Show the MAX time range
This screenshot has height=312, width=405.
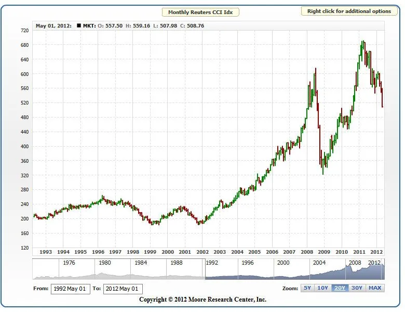pyautogui.click(x=375, y=288)
